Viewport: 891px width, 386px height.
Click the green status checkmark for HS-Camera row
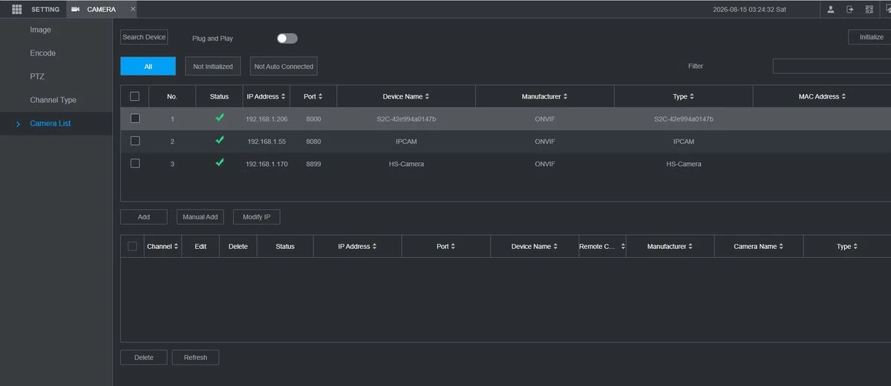(x=219, y=163)
